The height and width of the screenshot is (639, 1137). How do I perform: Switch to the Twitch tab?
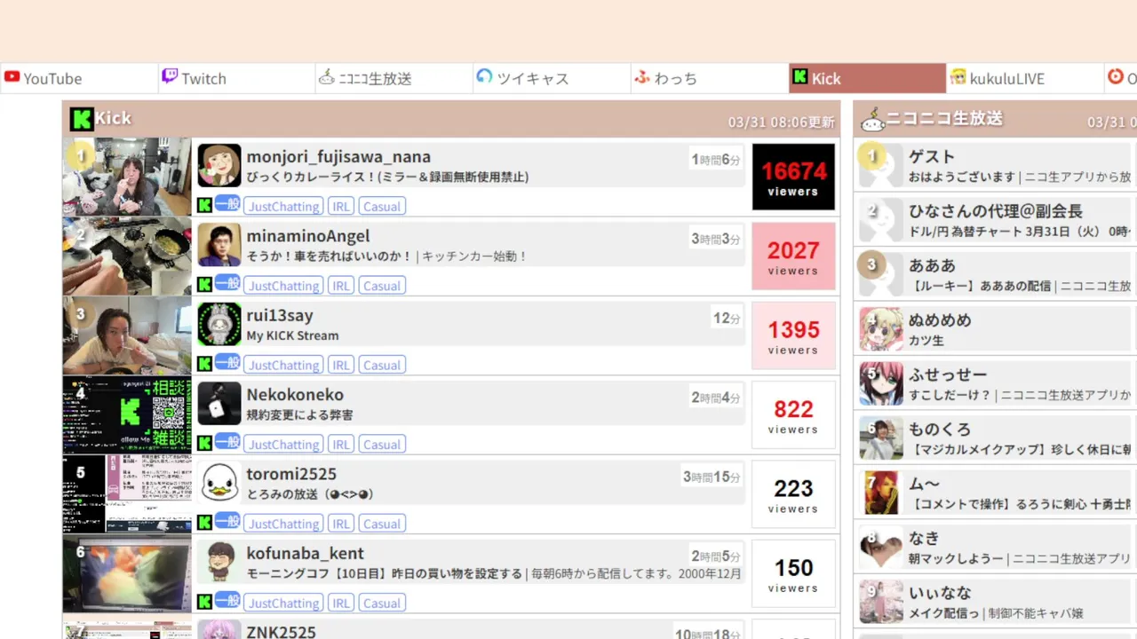(236, 78)
